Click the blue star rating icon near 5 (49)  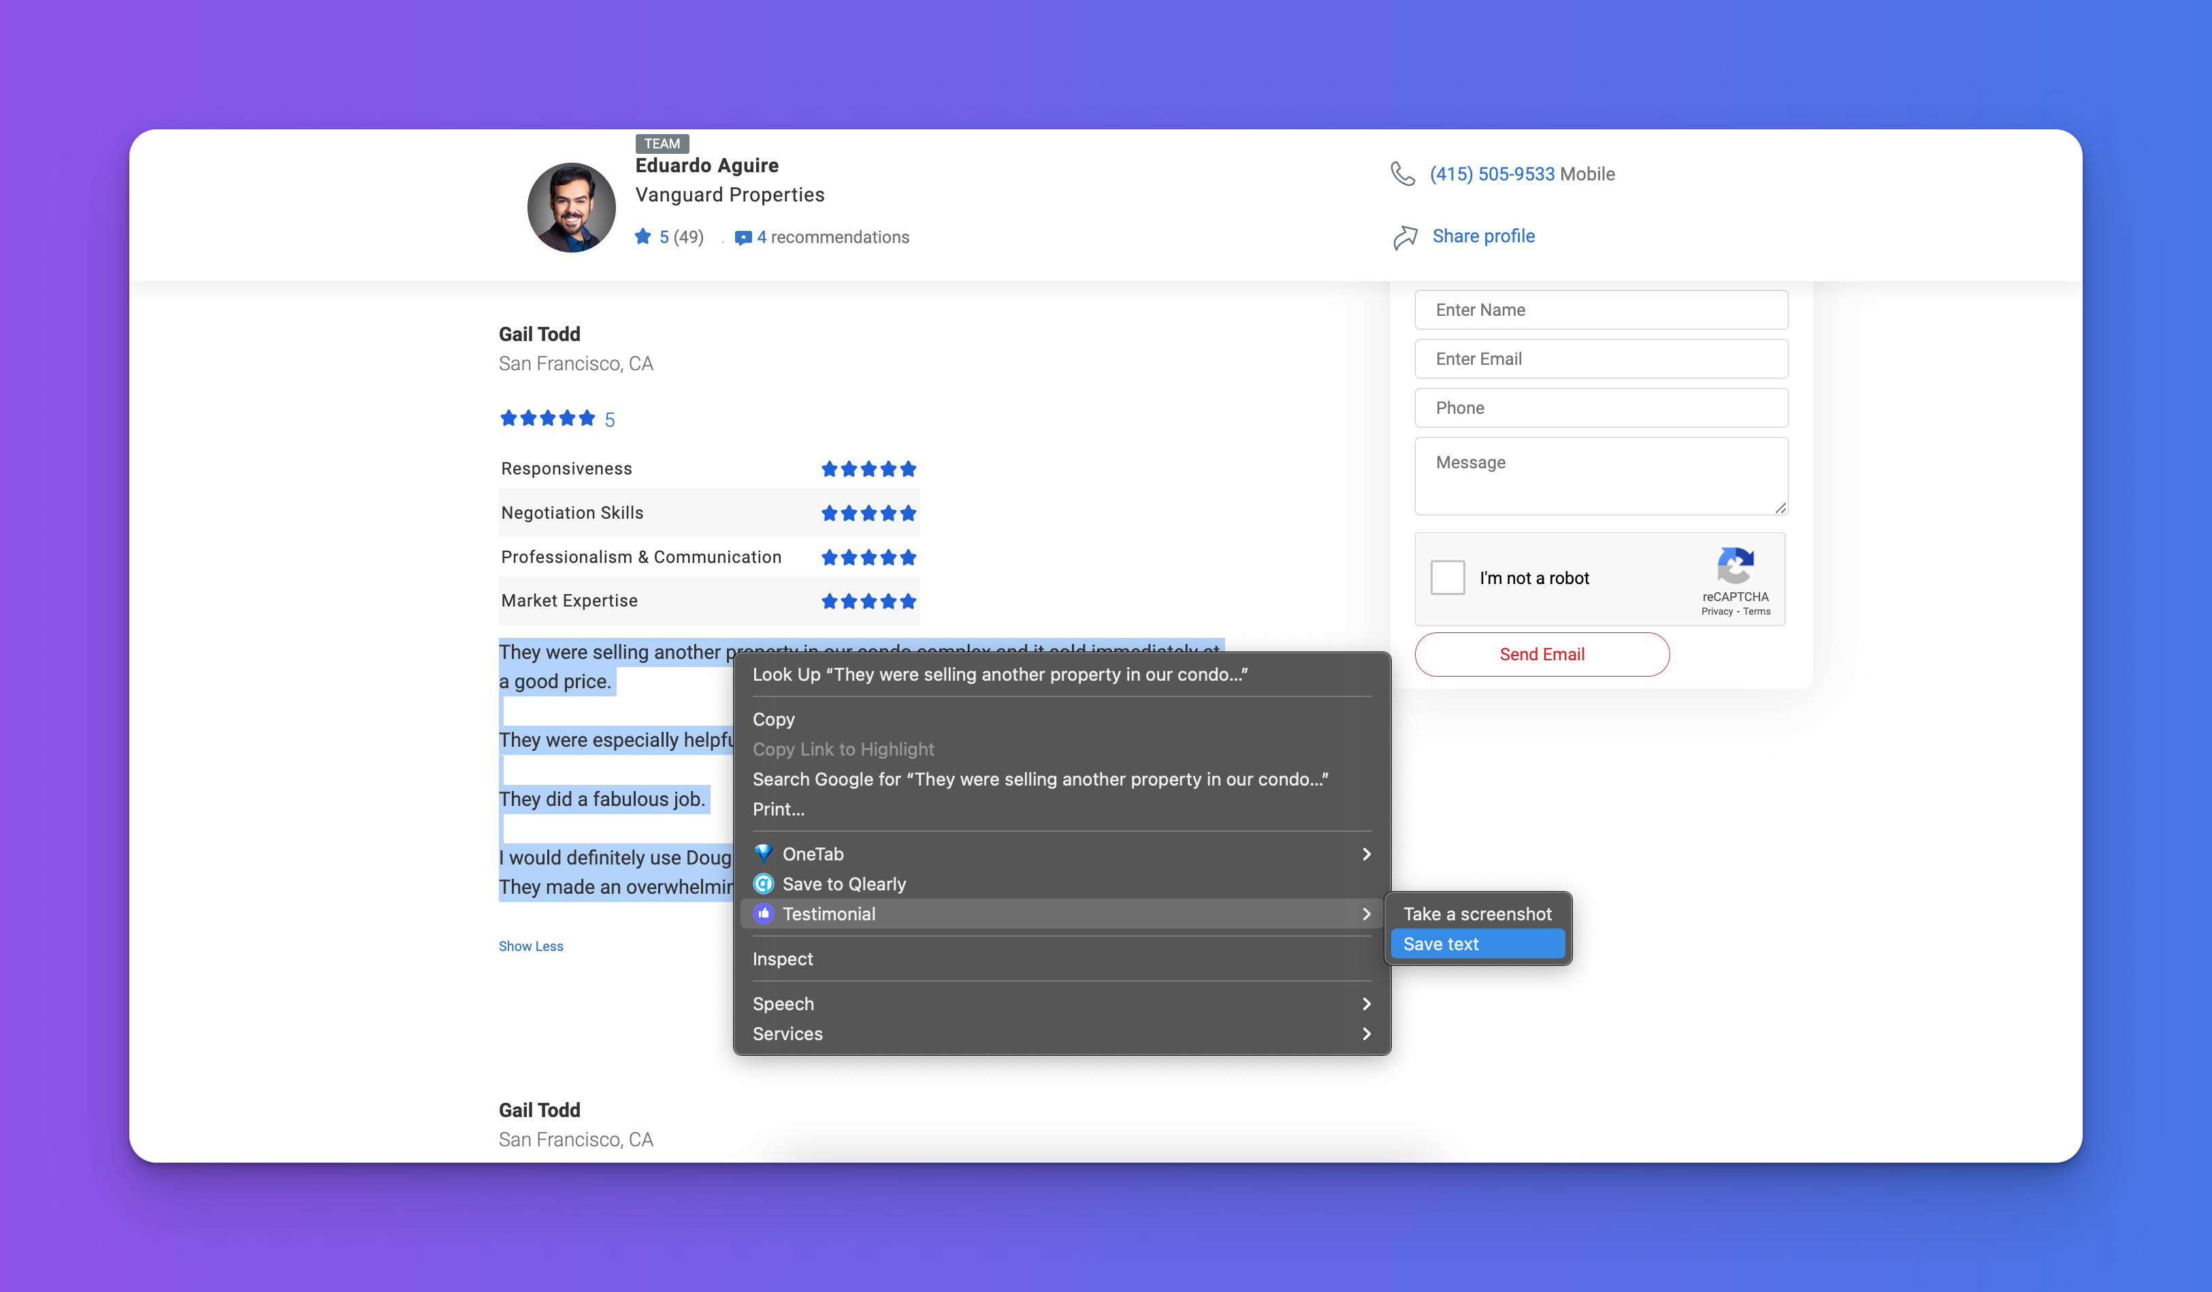[x=643, y=237]
